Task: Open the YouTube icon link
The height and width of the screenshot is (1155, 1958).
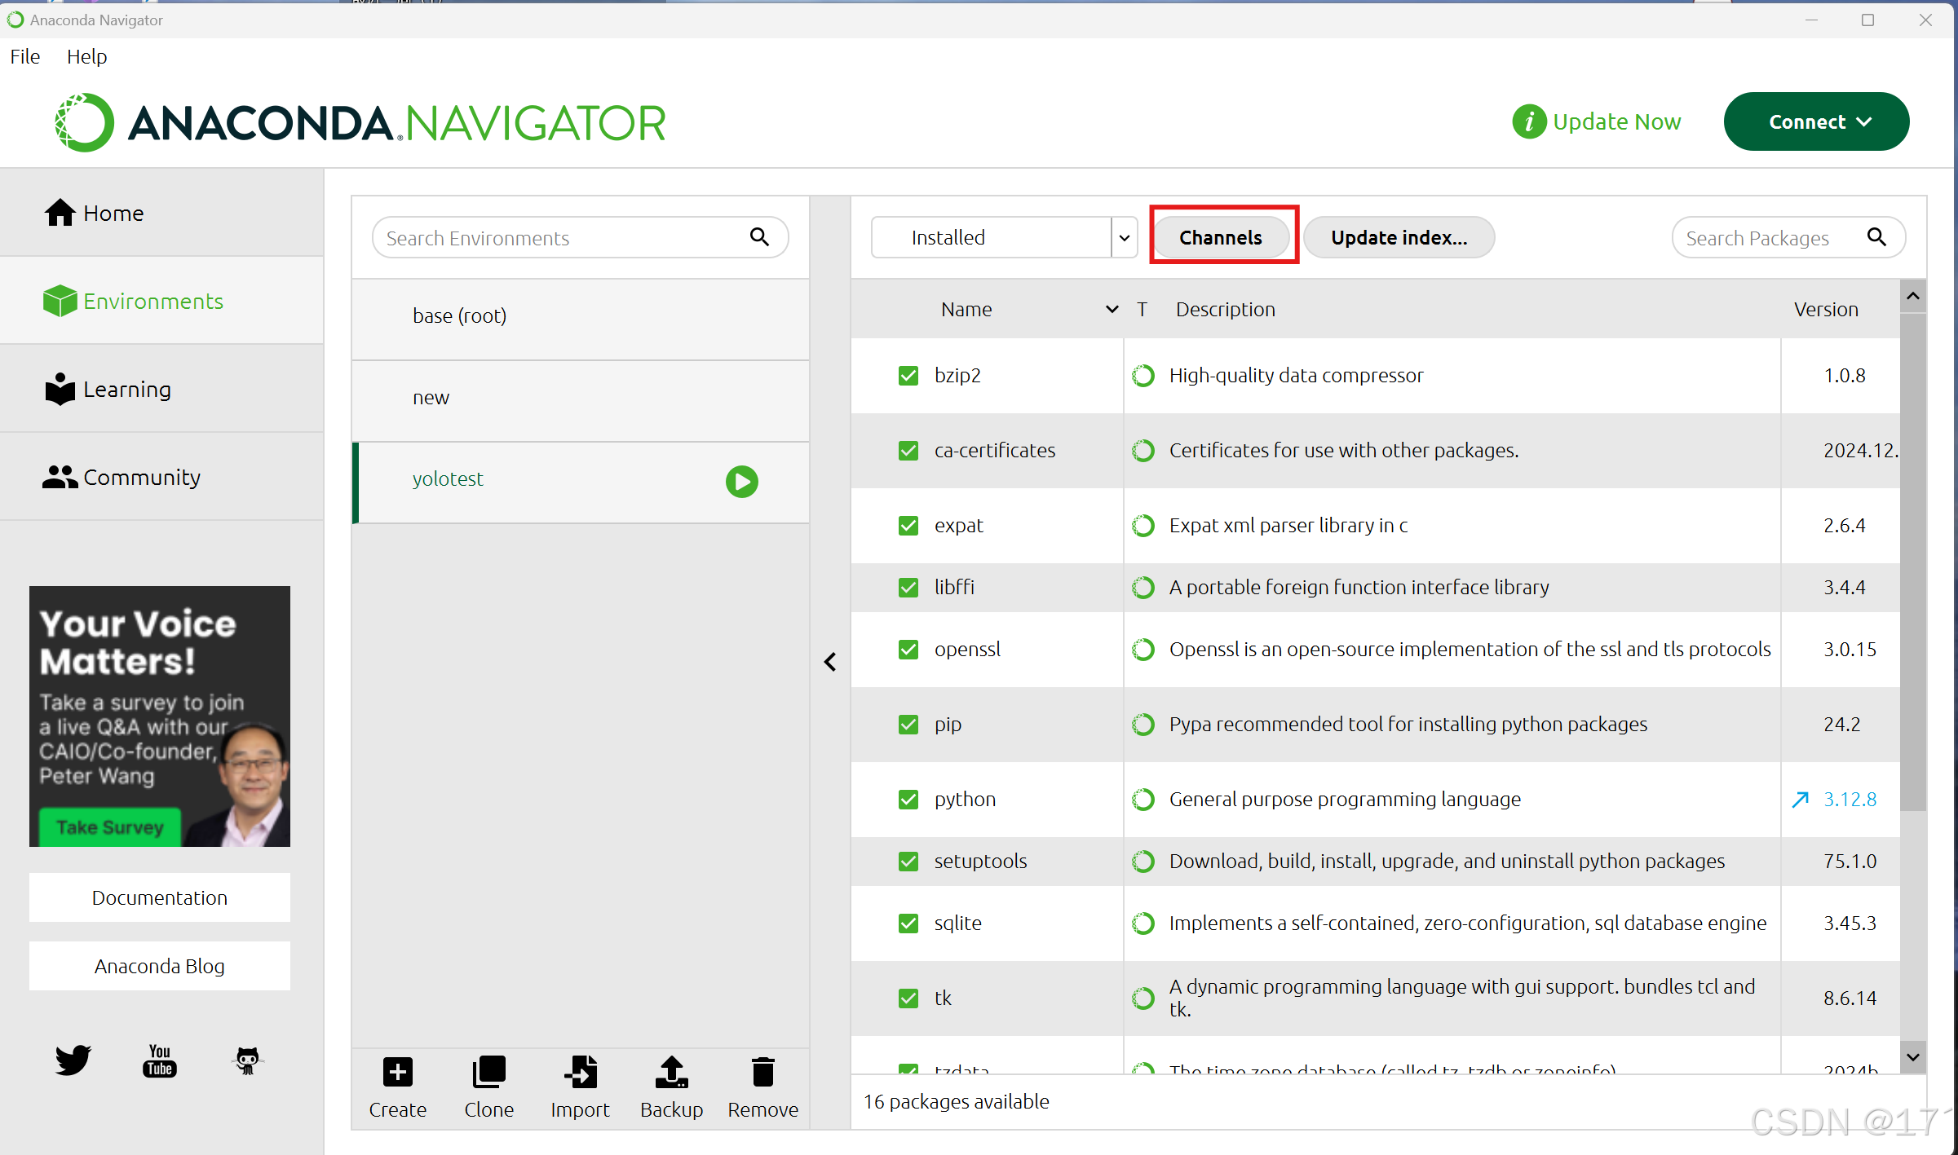Action: pos(160,1060)
